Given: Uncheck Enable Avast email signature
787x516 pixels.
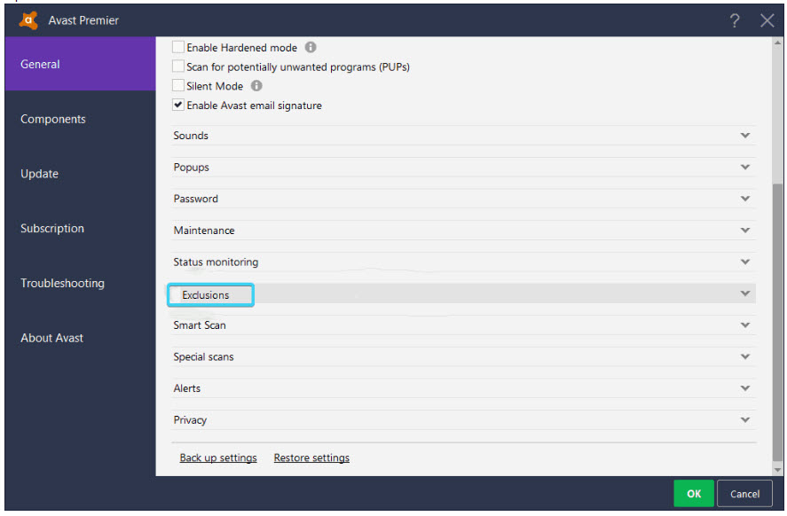Looking at the screenshot, I should (x=177, y=105).
